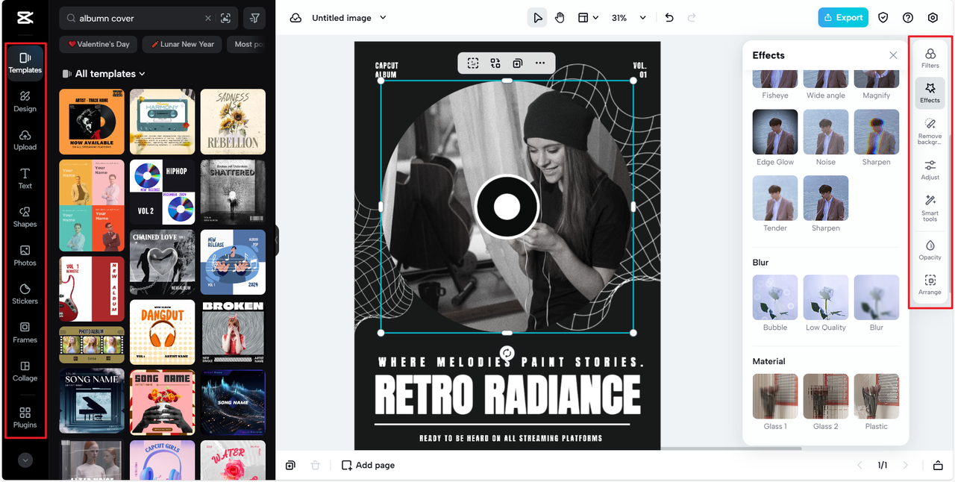Open the layers icon at bottom right
Image resolution: width=955 pixels, height=482 pixels.
click(938, 466)
